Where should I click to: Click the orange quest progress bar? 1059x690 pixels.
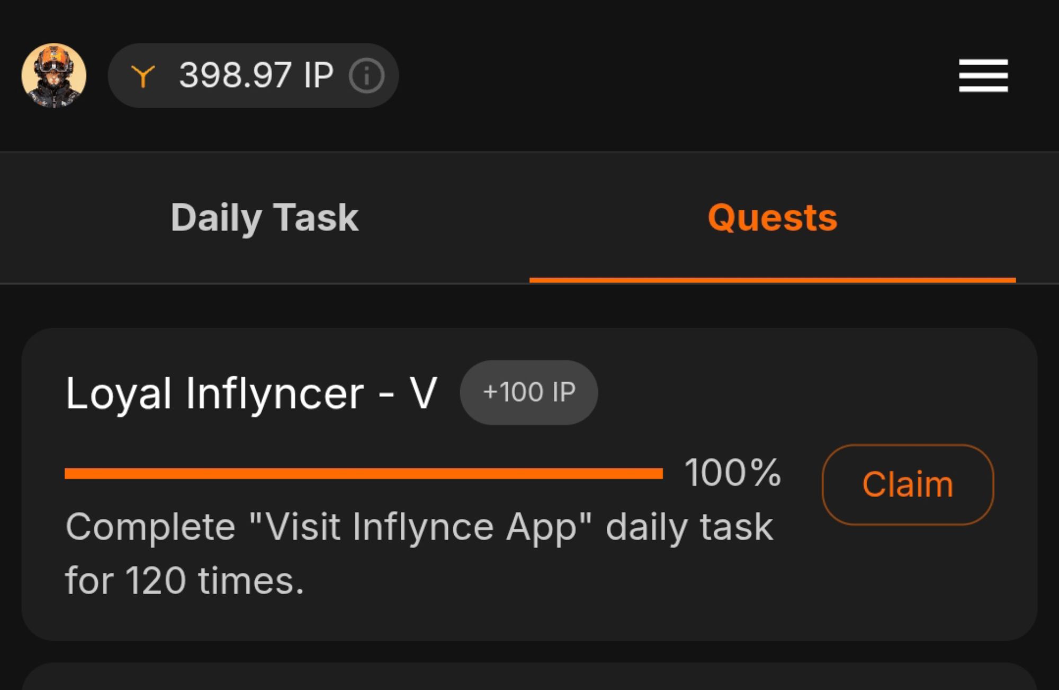pyautogui.click(x=363, y=473)
